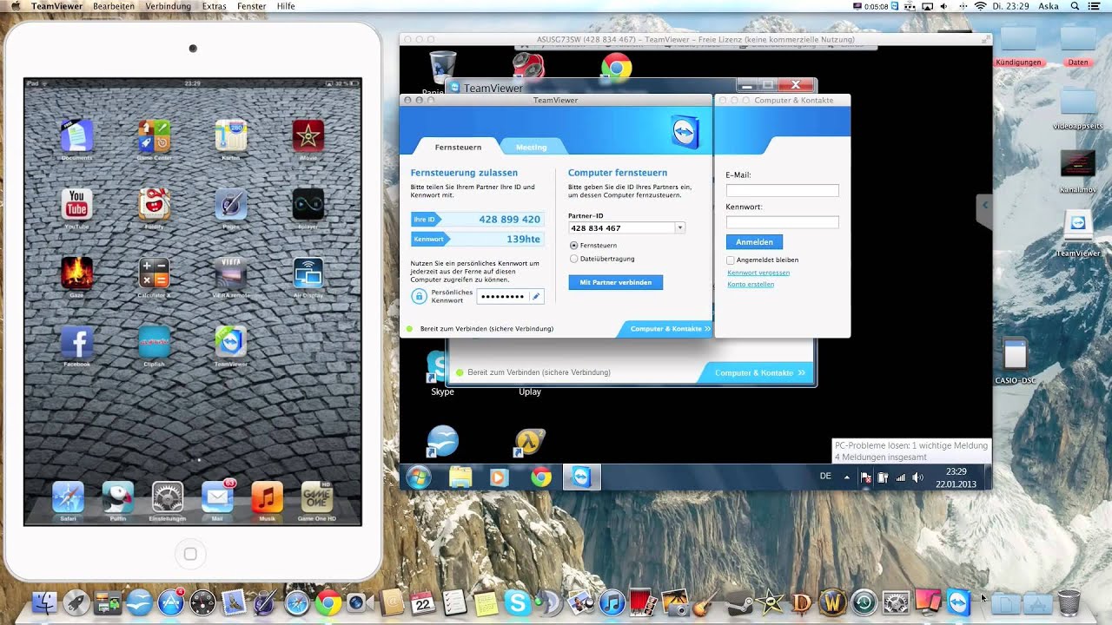Click the Partner-ID text field
Image resolution: width=1112 pixels, height=625 pixels.
click(x=622, y=227)
